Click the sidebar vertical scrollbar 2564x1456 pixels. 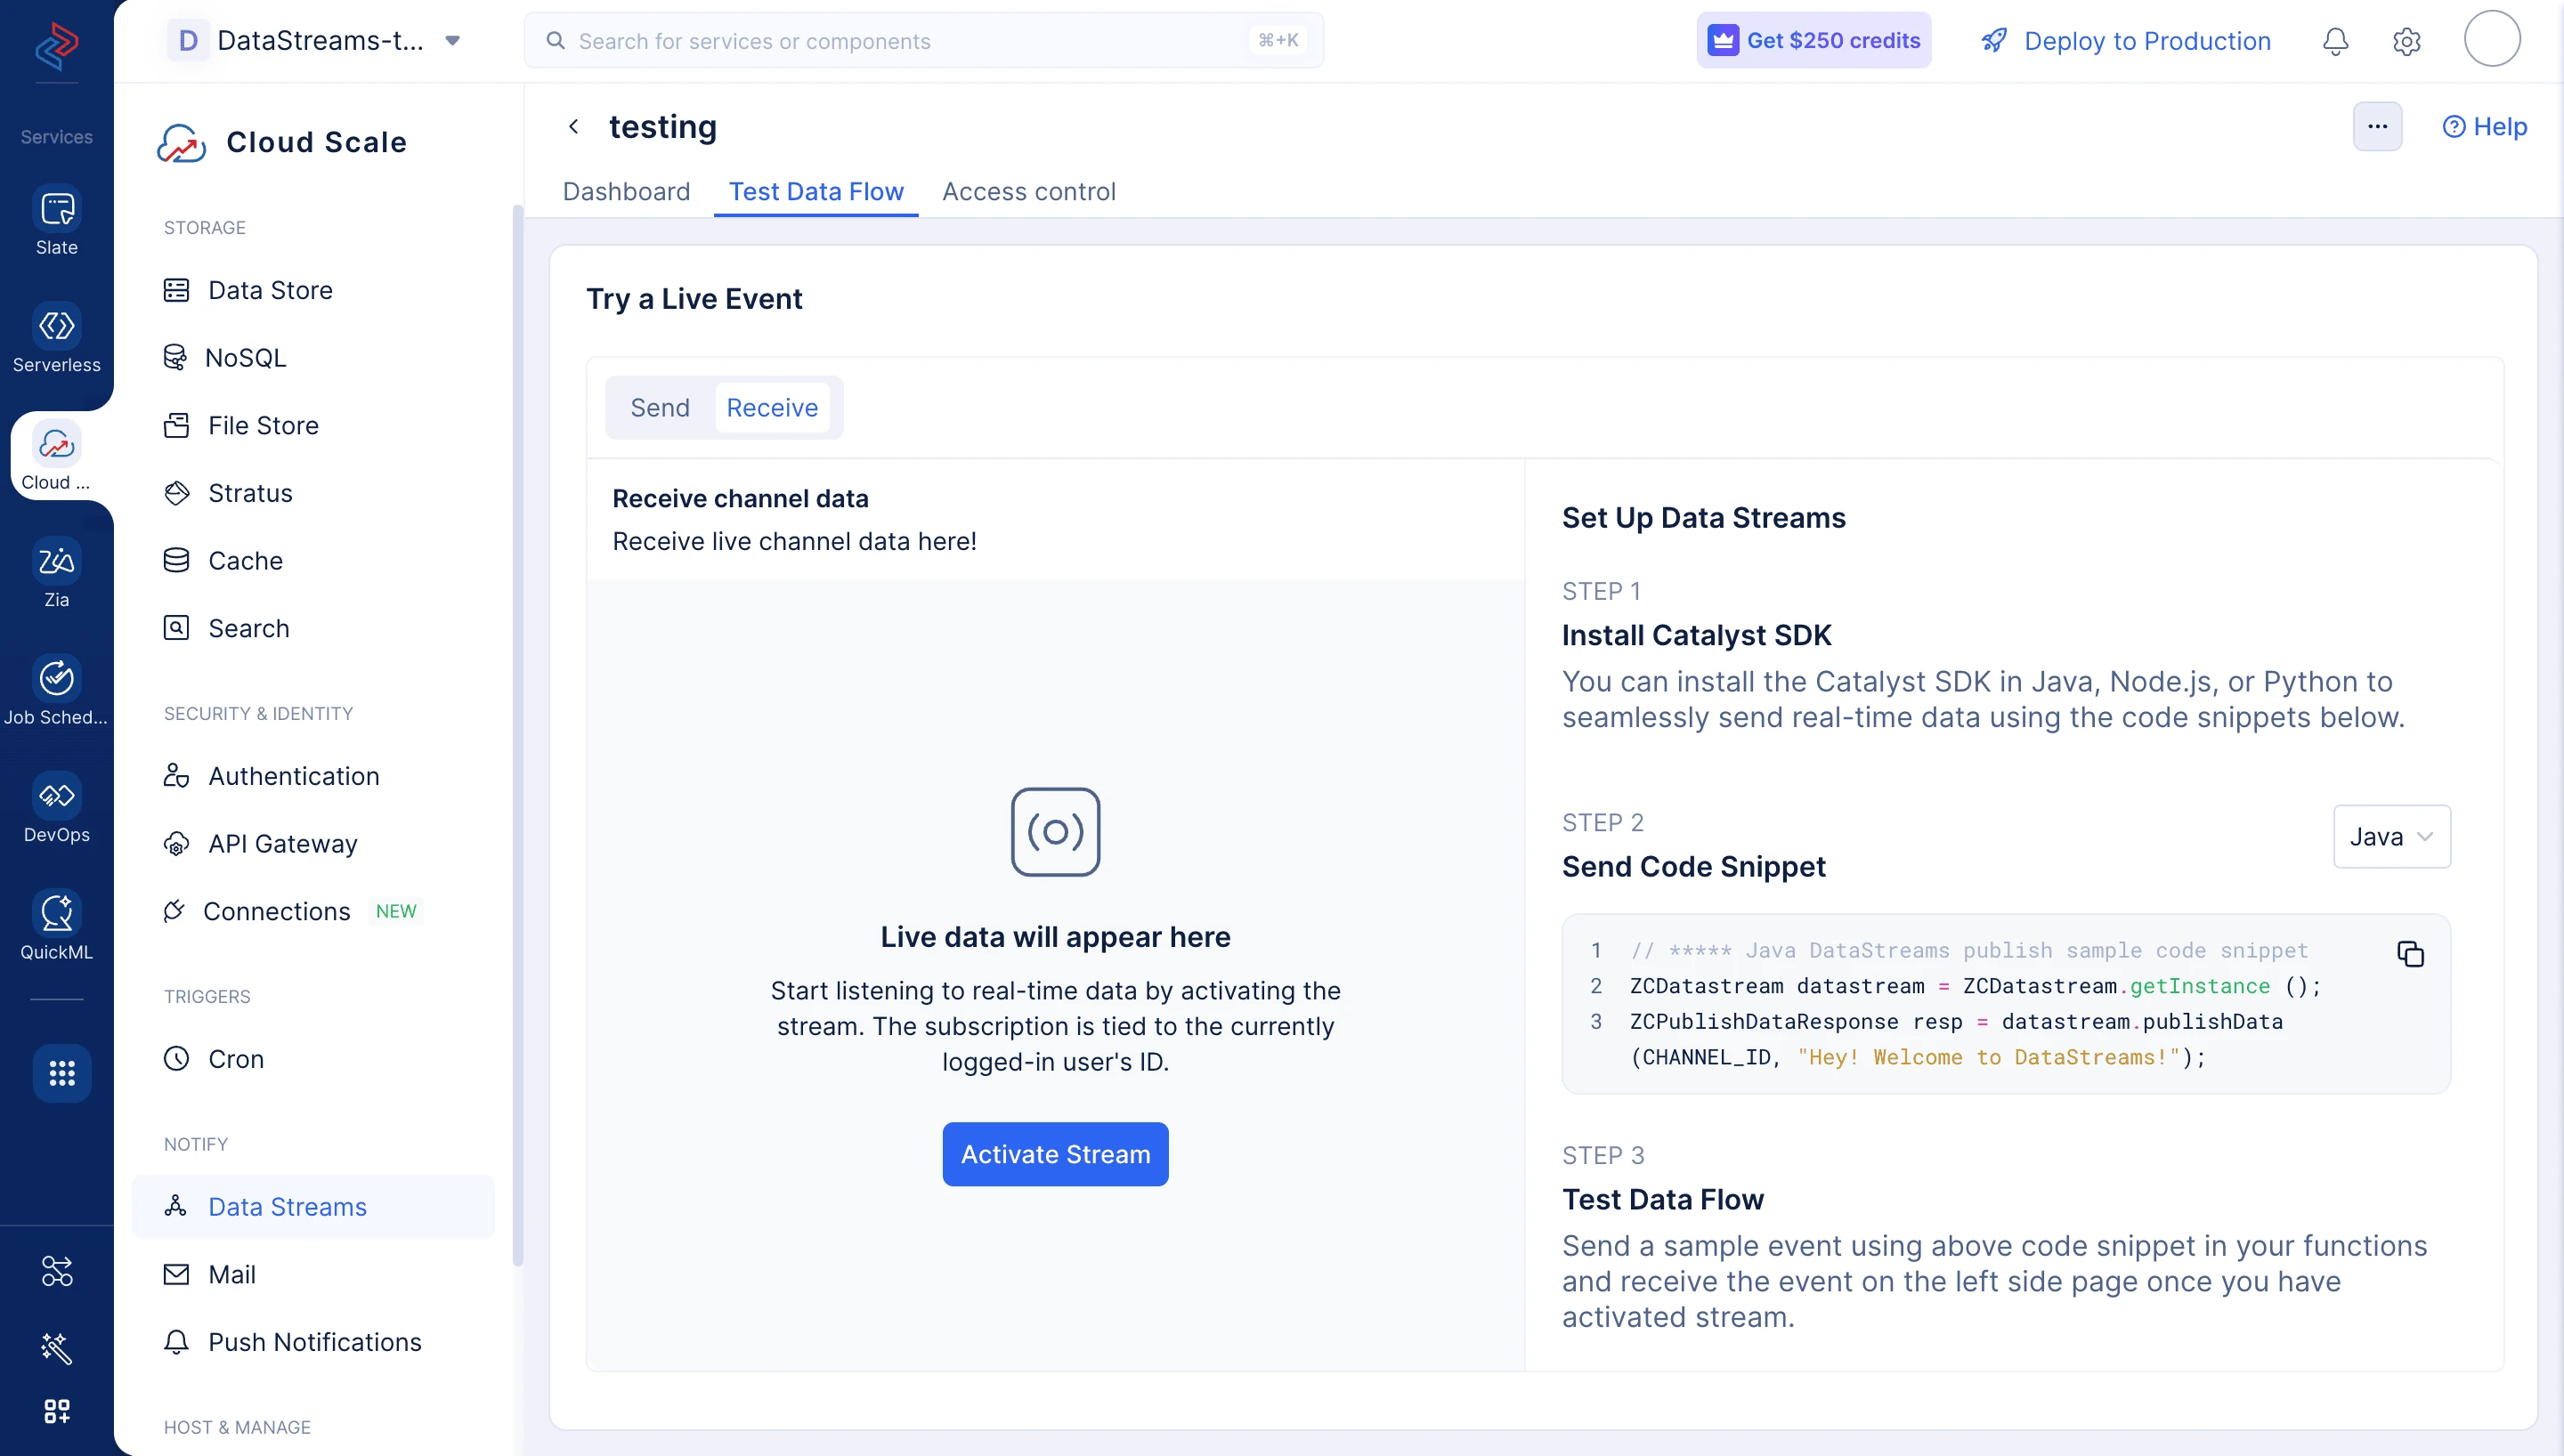pos(517,735)
